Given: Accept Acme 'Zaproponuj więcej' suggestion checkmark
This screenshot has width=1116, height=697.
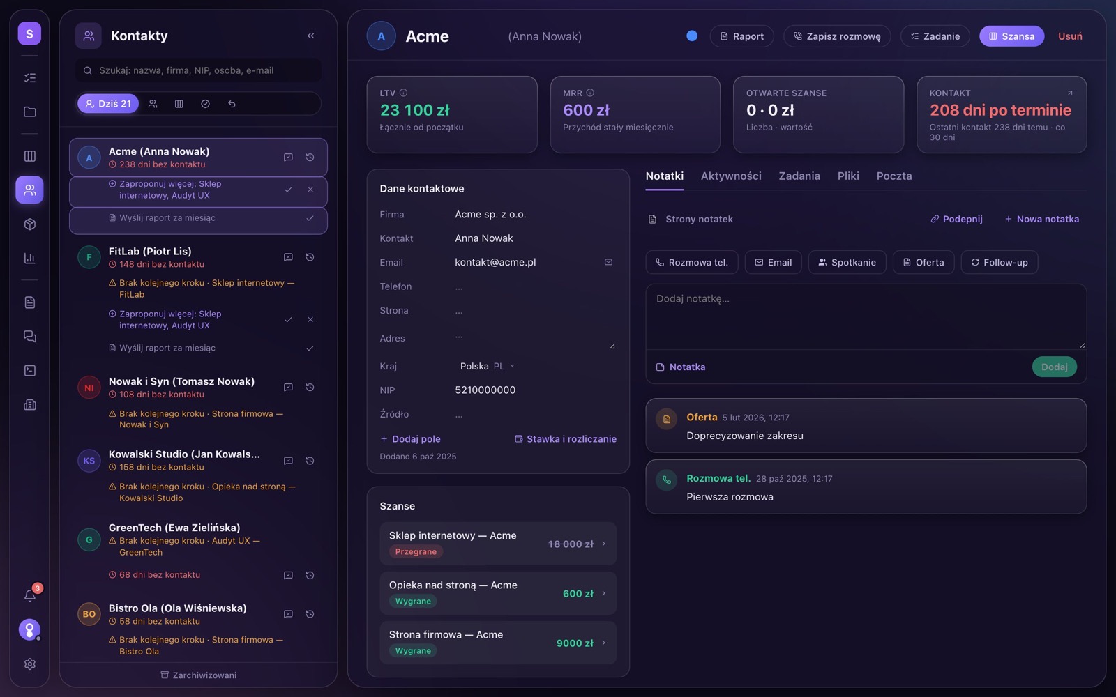Looking at the screenshot, I should pos(288,190).
